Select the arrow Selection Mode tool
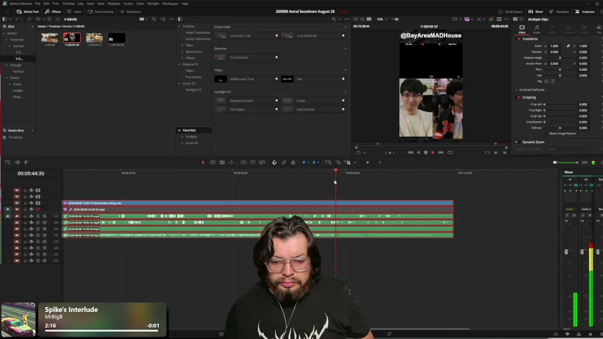Screen dimensions: 603x339 (x=203, y=162)
